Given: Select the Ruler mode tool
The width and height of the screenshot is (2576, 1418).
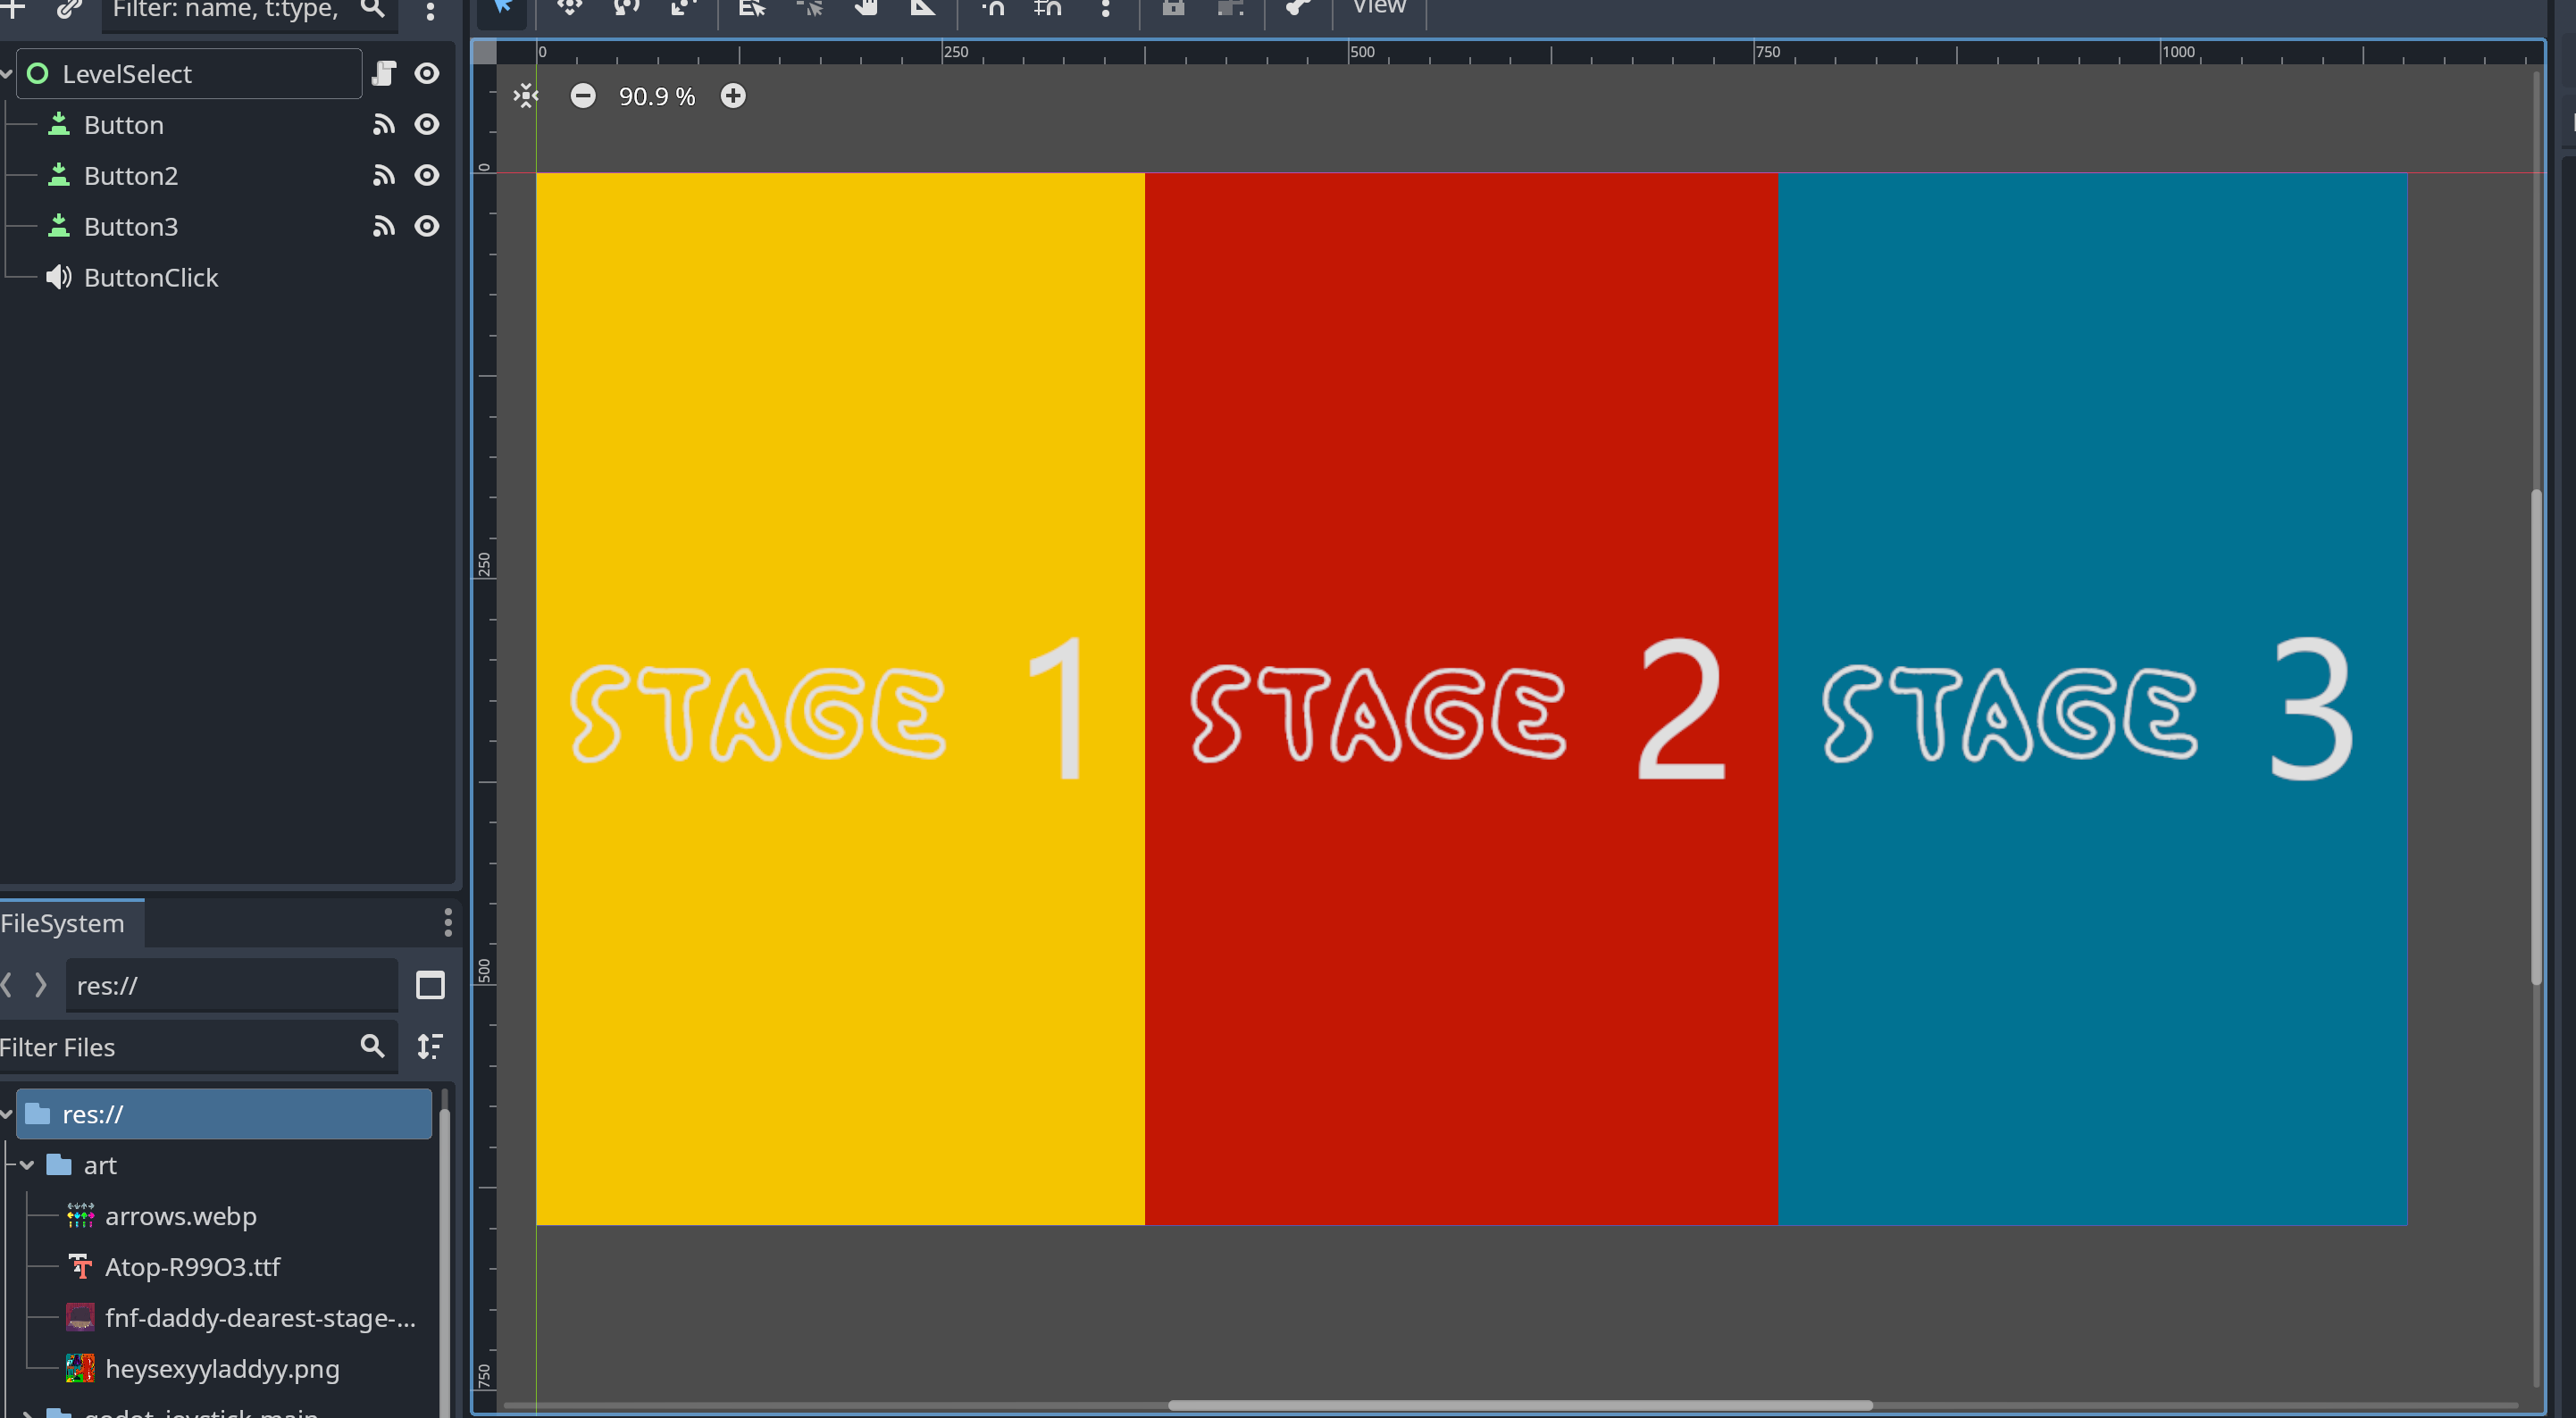Looking at the screenshot, I should (x=922, y=8).
